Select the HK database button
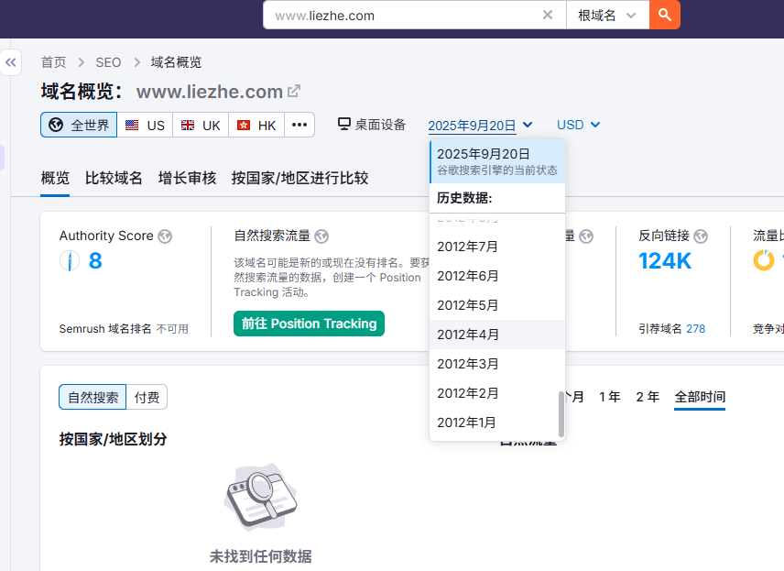 coord(256,126)
